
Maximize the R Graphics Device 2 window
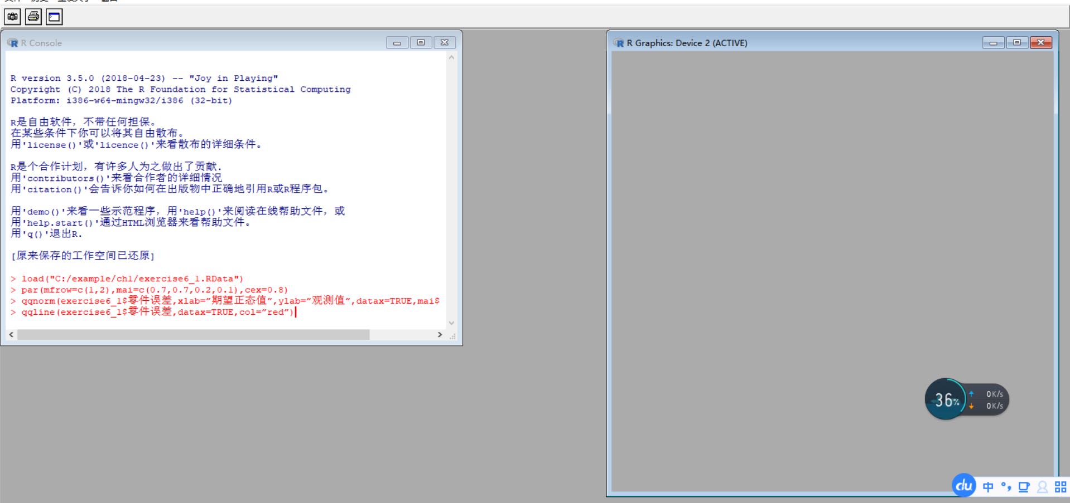click(x=1017, y=43)
